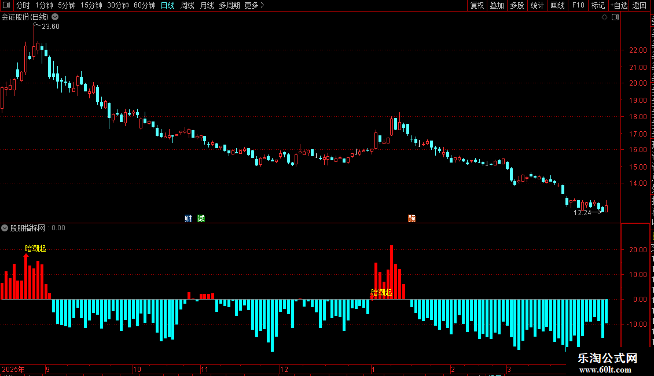Screen dimensions: 654x376
Task: Click month 12 on the time axis
Action: pos(284,369)
